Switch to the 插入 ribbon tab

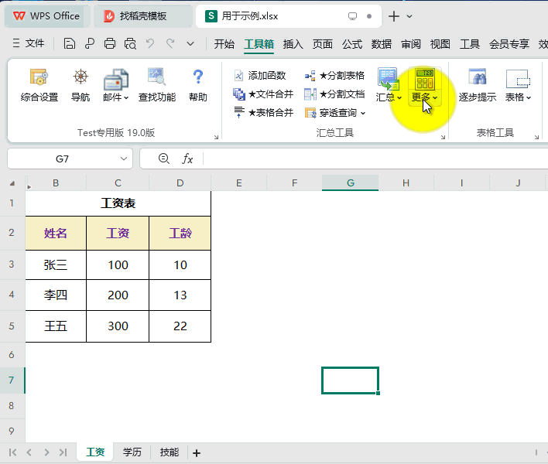coord(293,44)
